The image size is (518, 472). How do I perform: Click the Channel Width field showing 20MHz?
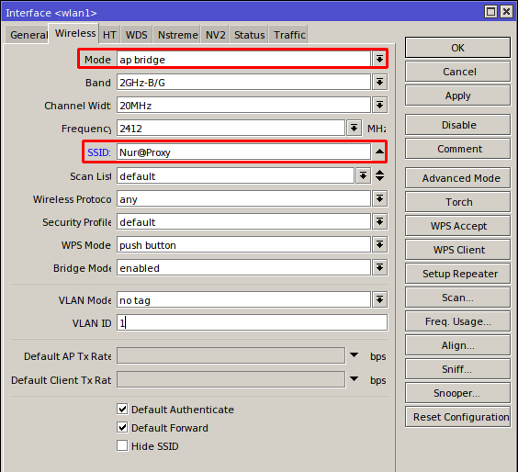[x=243, y=106]
